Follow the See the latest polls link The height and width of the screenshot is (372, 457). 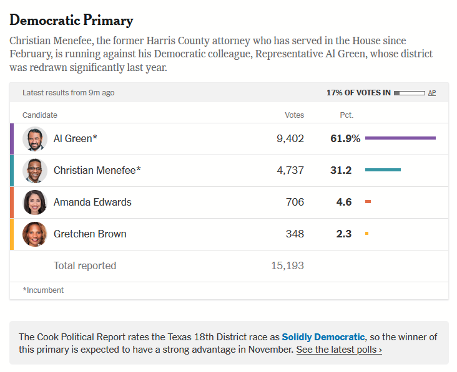339,350
